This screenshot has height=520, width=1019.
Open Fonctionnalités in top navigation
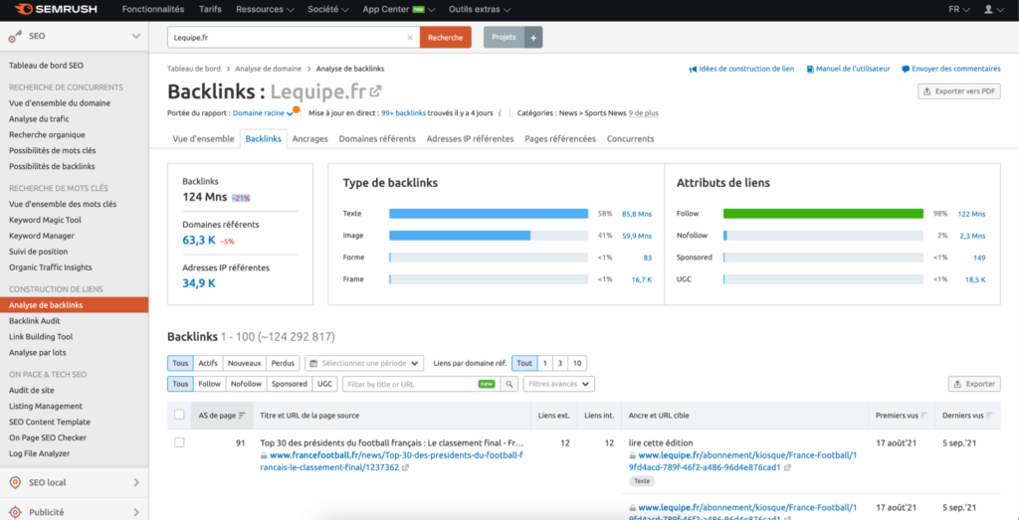pyautogui.click(x=153, y=10)
